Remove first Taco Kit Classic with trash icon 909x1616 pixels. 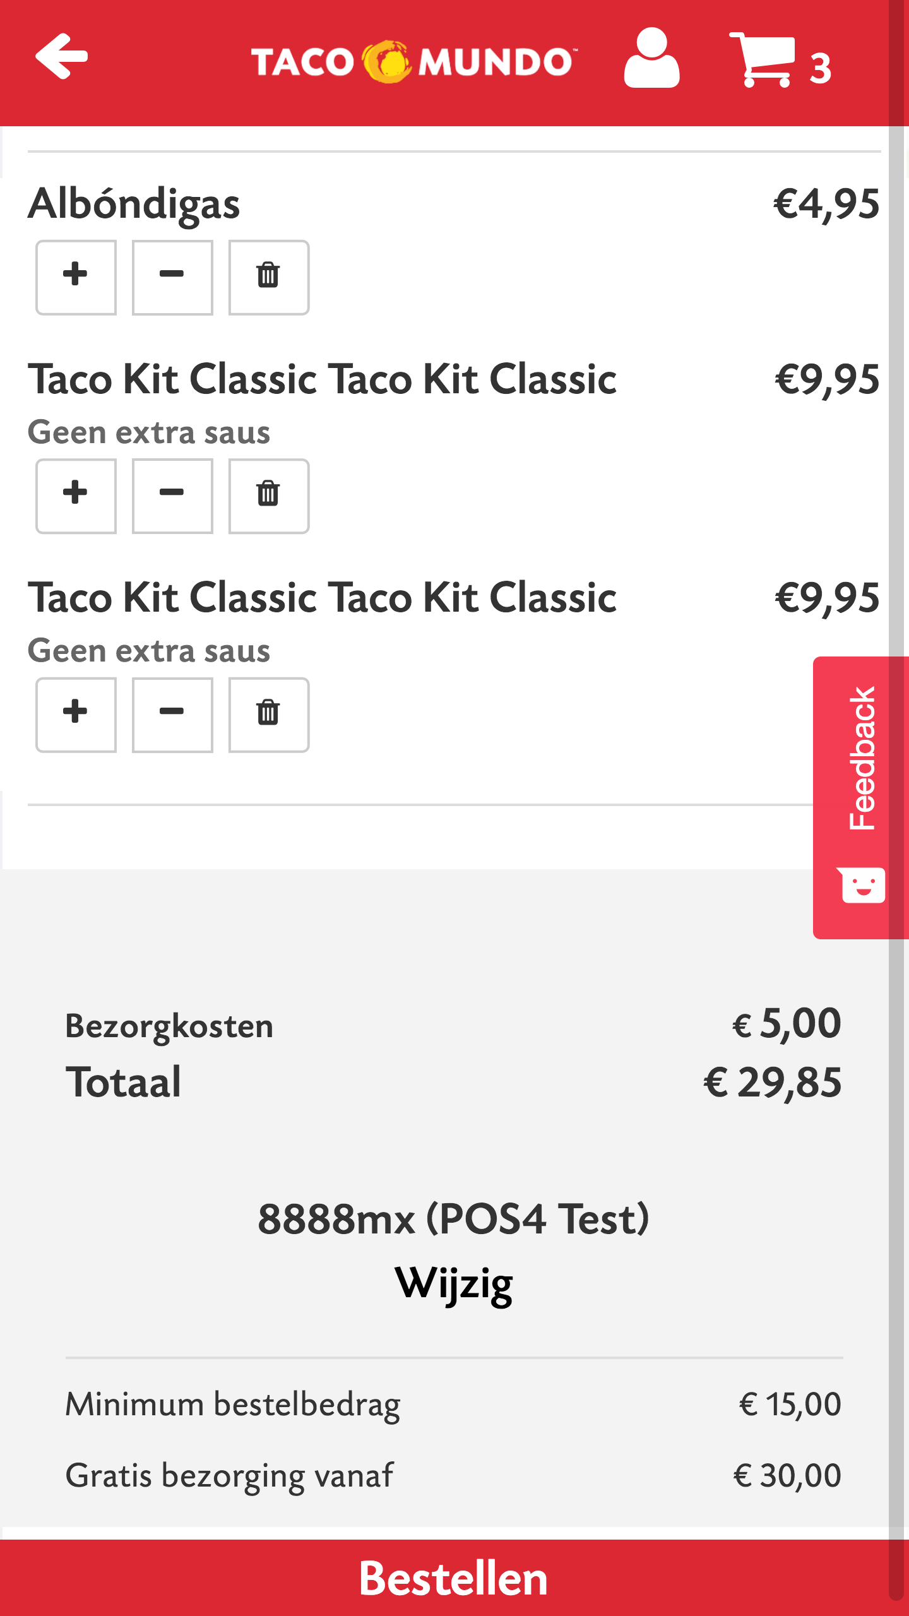pyautogui.click(x=268, y=496)
